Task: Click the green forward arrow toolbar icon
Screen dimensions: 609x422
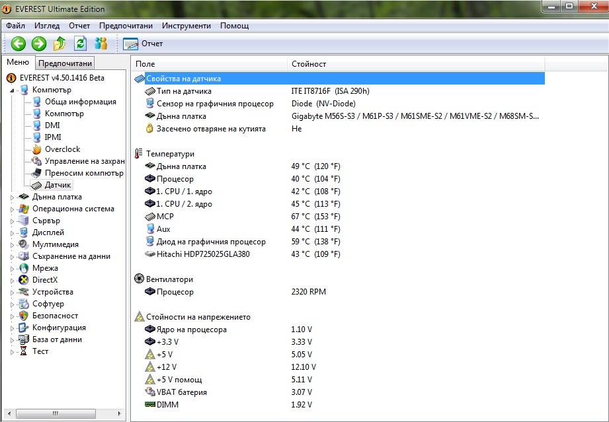Action: [39, 44]
